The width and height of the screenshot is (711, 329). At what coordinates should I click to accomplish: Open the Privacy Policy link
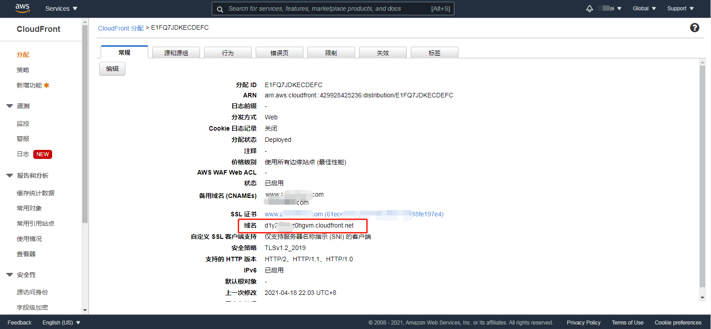pyautogui.click(x=583, y=323)
